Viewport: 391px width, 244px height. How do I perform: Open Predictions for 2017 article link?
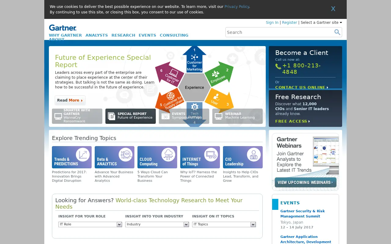coord(70,176)
